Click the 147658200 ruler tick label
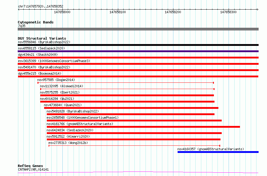This screenshot has width=267, height=176. tap(173, 12)
